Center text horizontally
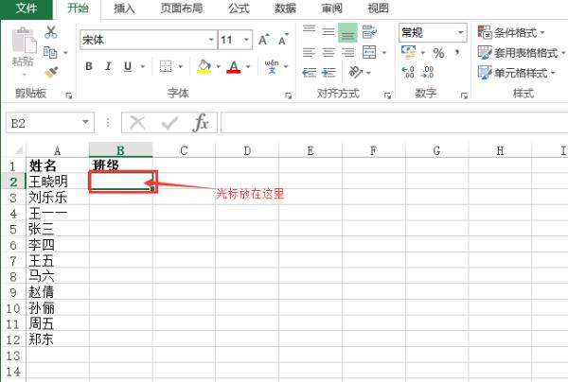This screenshot has width=568, height=382. point(328,53)
